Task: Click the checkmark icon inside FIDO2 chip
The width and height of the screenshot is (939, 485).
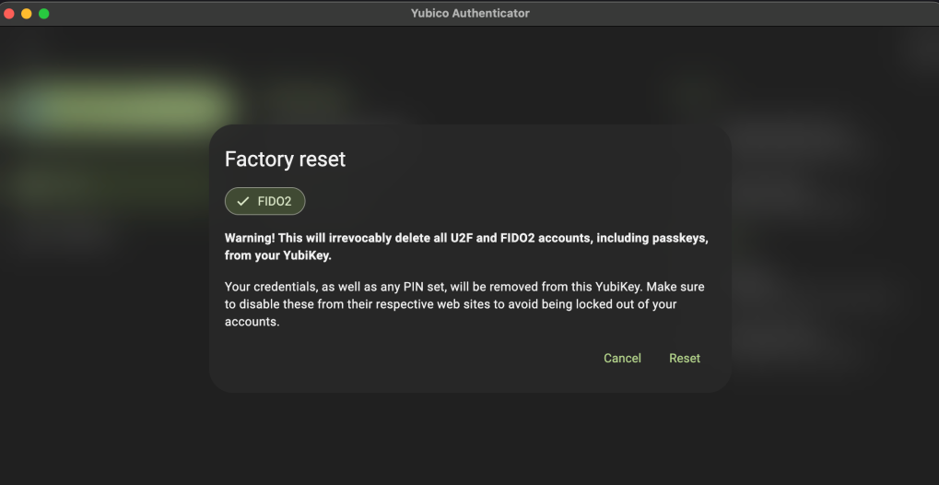Action: coord(243,201)
